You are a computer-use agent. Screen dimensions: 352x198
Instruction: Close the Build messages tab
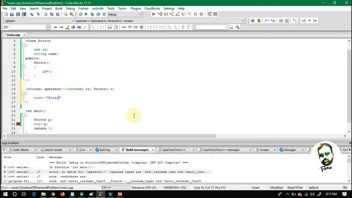tap(153, 150)
